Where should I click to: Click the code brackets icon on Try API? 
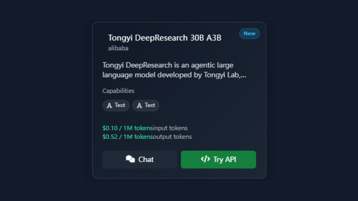click(205, 159)
